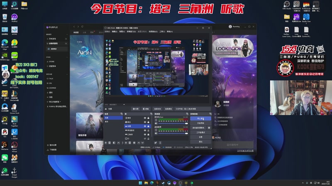Open Desktop Audio three-dot options menu
Image resolution: width=332 pixels, height=186 pixels.
point(156,130)
